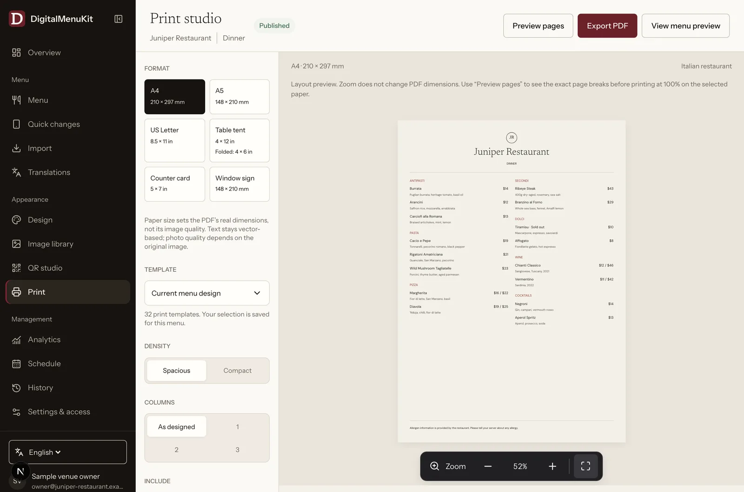
Task: Set columns to 1
Action: point(237,426)
